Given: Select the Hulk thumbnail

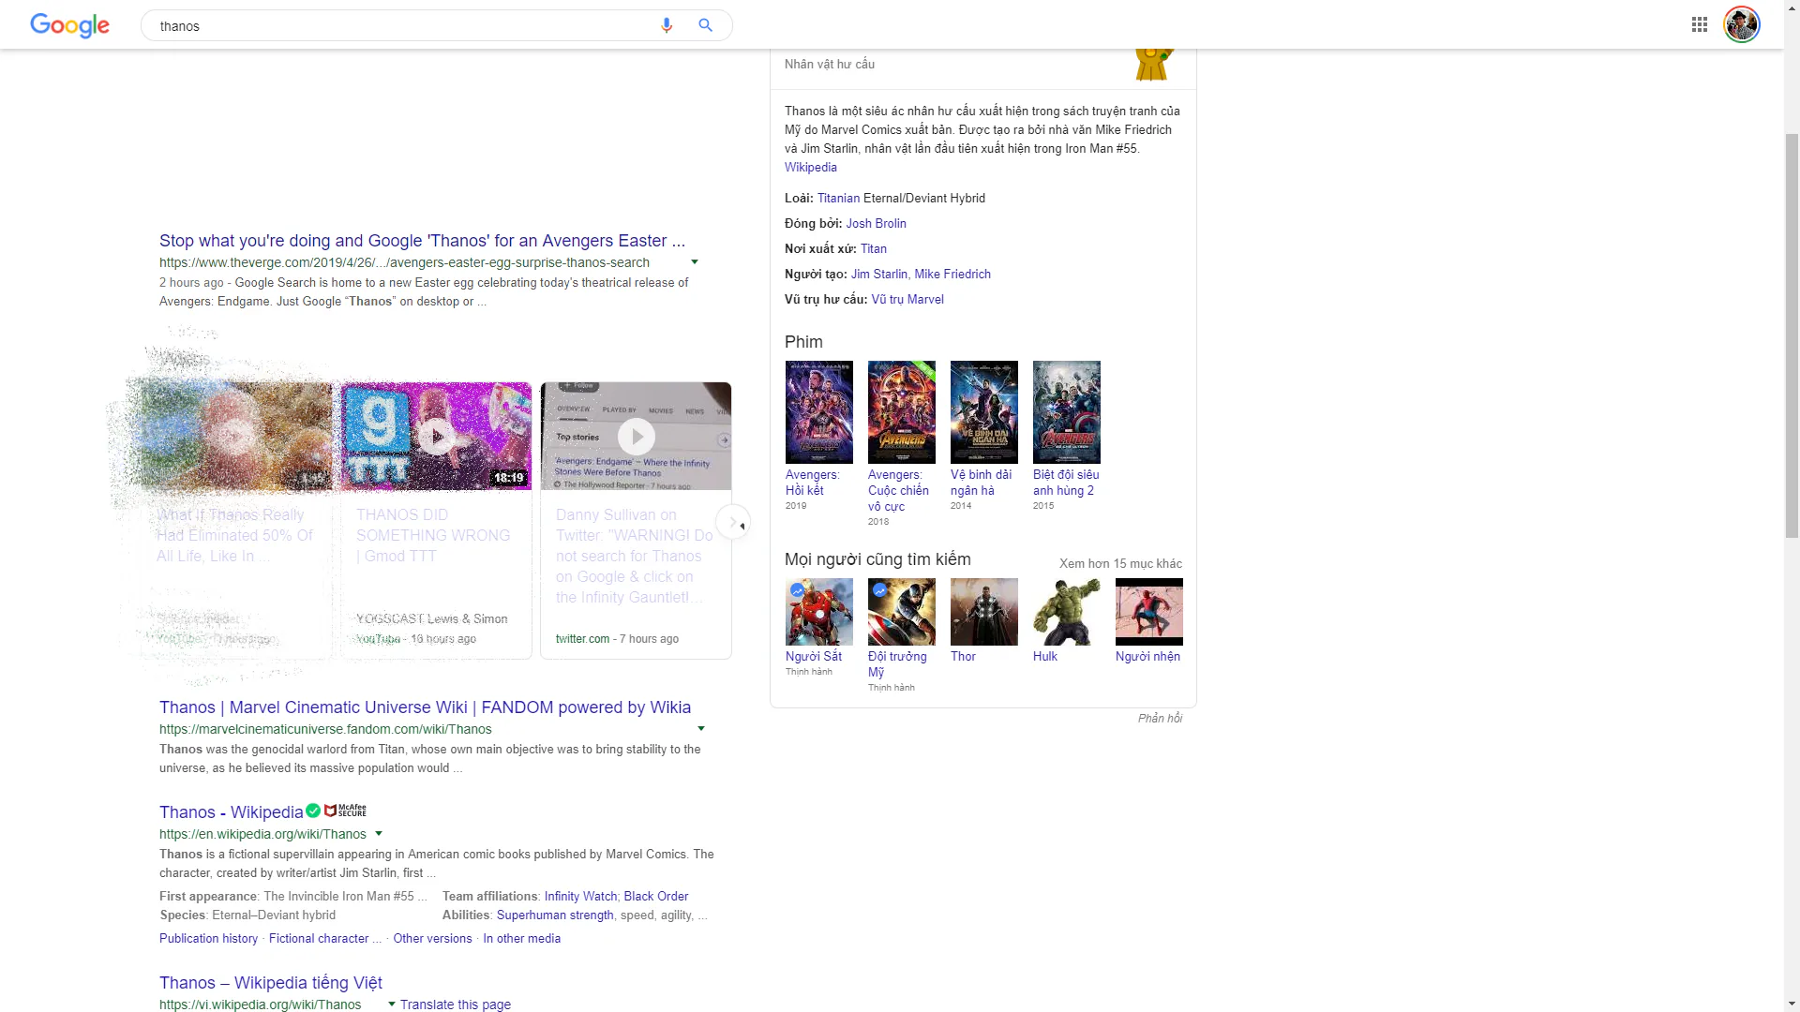Looking at the screenshot, I should (x=1067, y=612).
